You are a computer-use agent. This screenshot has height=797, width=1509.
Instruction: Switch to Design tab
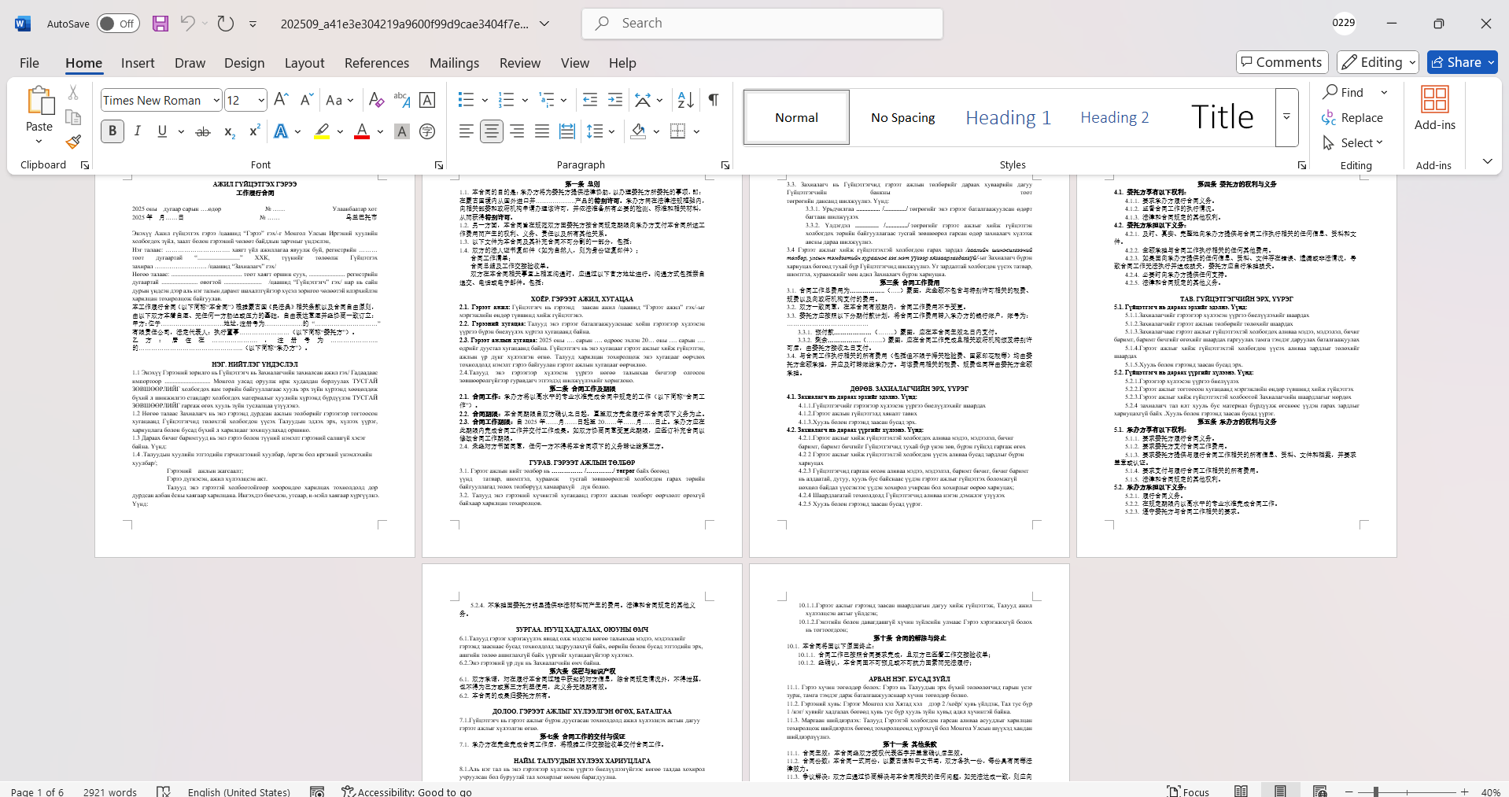[244, 63]
